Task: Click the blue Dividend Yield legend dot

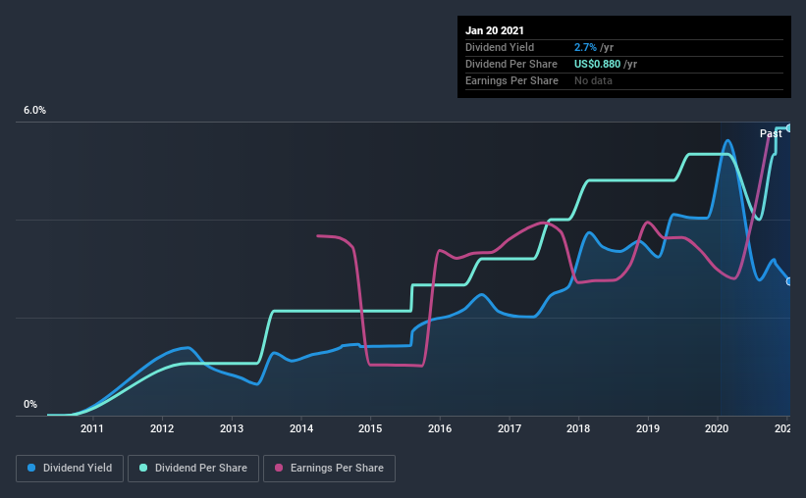Action: coord(31,468)
